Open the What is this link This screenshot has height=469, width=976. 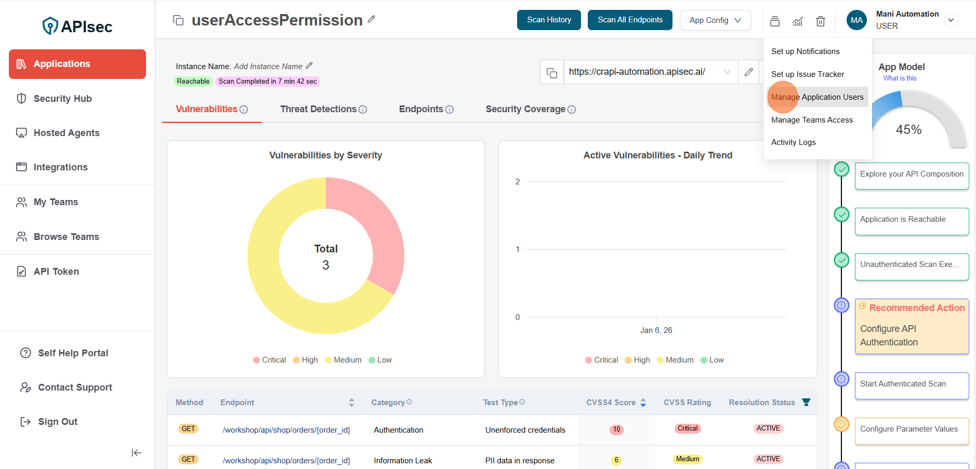(899, 78)
